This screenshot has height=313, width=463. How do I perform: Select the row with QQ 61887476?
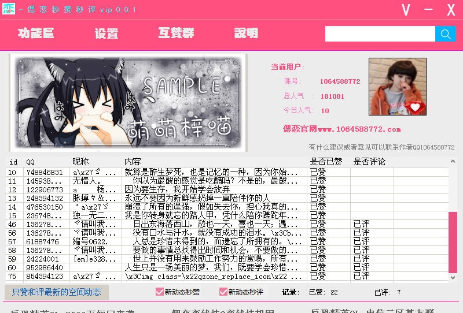click(227, 241)
